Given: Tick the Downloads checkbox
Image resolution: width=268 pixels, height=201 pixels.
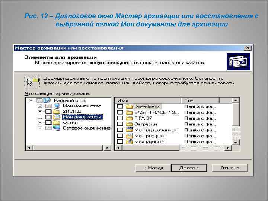Looking at the screenshot, I should pyautogui.click(x=120, y=106).
